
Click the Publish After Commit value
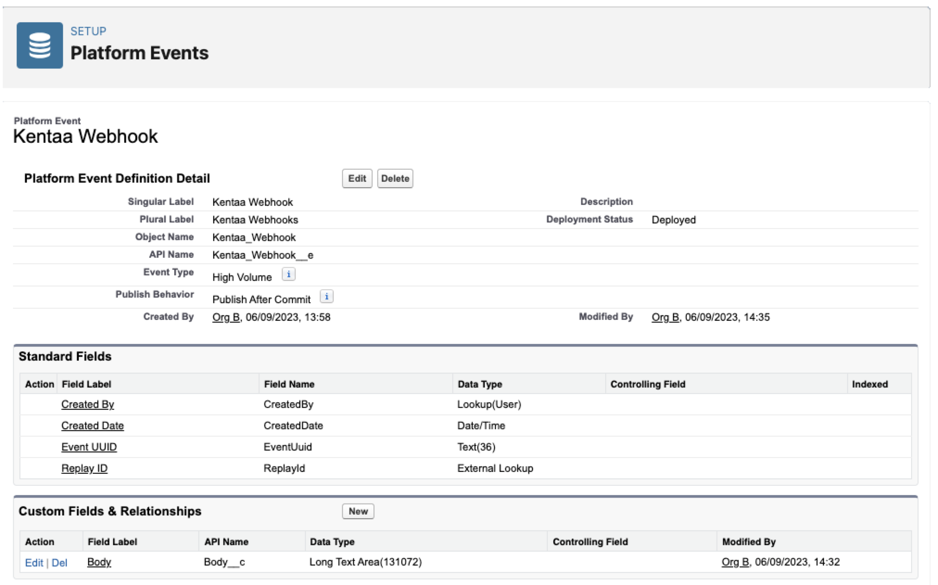261,299
